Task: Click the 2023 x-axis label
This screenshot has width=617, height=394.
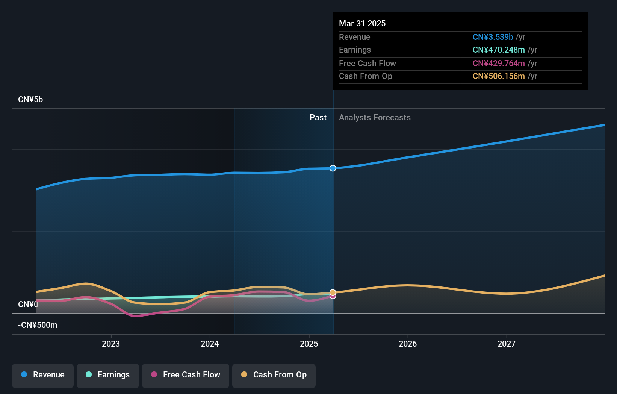Action: click(x=111, y=344)
